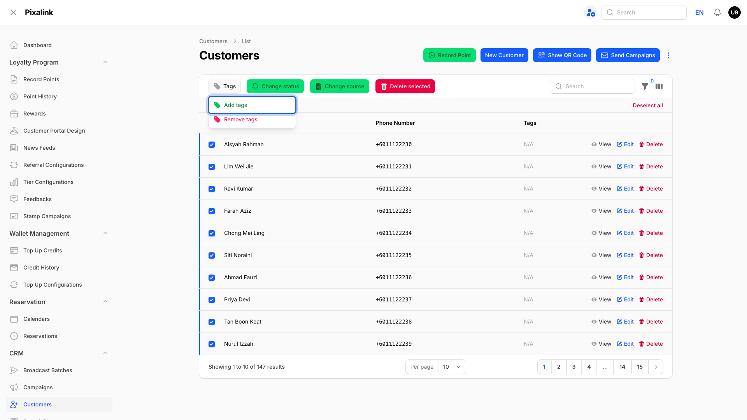This screenshot has width=747, height=420.
Task: Focus the table Search field
Action: tap(593, 86)
